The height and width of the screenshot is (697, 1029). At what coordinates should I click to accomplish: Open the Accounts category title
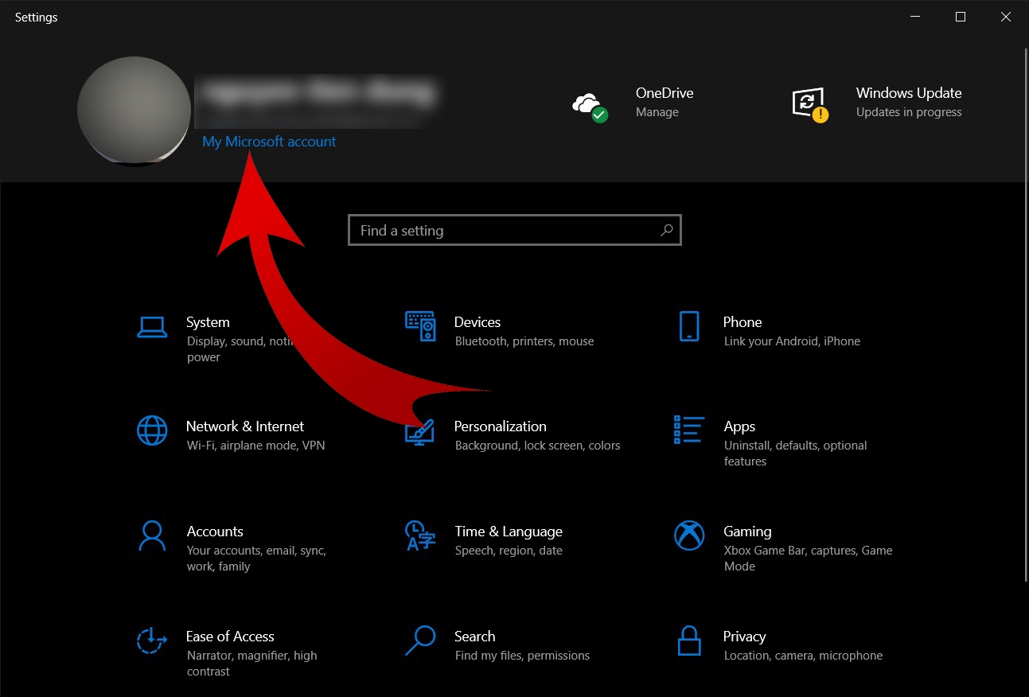point(215,532)
